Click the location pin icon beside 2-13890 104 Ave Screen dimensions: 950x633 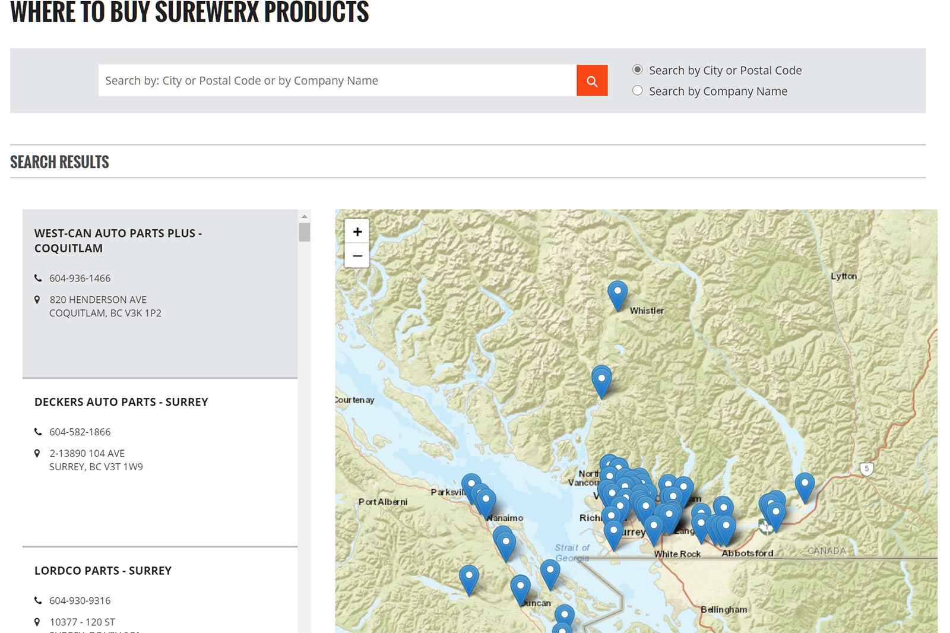(37, 454)
